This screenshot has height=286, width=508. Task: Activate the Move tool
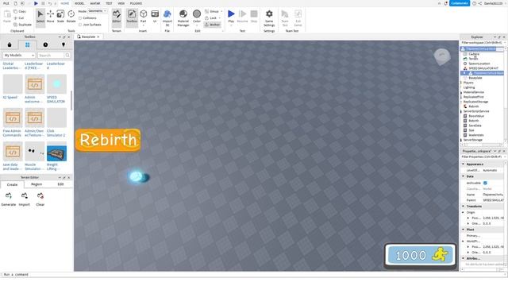click(51, 16)
